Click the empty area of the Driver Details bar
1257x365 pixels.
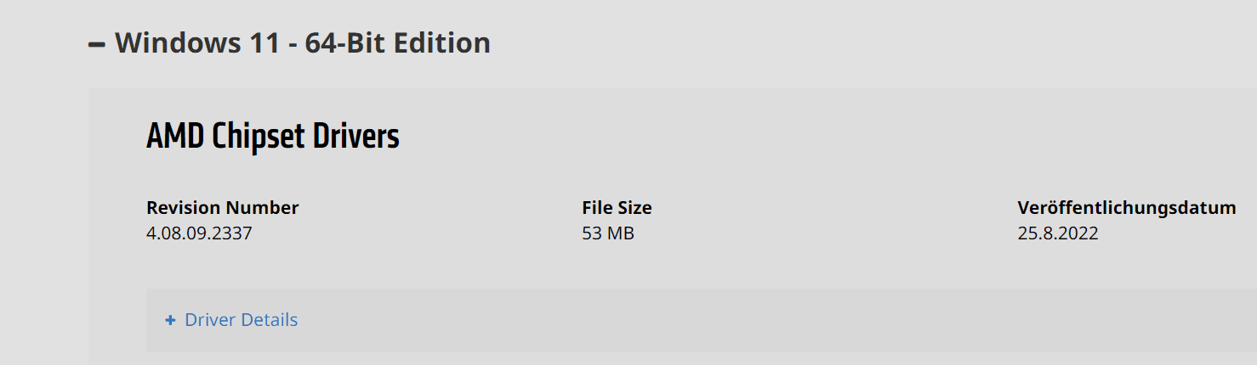pyautogui.click(x=680, y=320)
